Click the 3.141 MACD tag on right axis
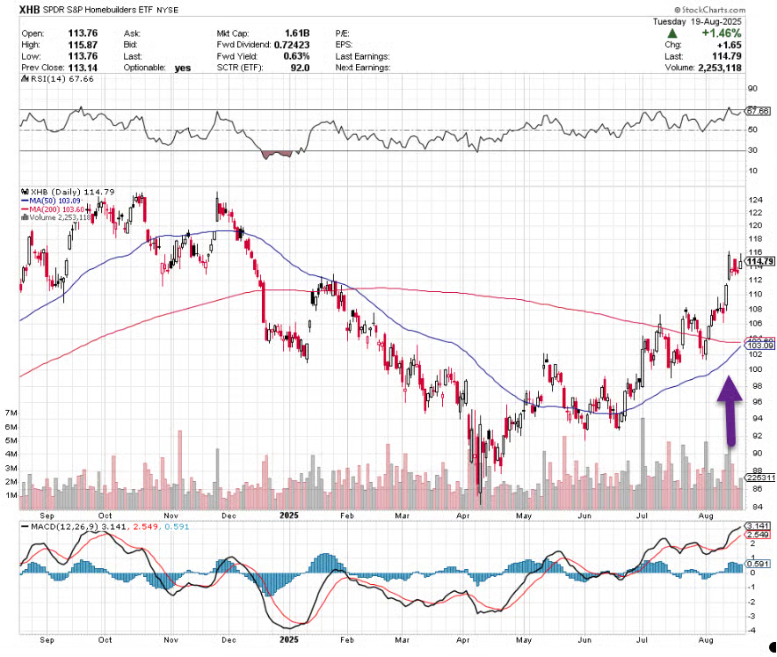Viewport: 777px width, 657px height. 758,526
